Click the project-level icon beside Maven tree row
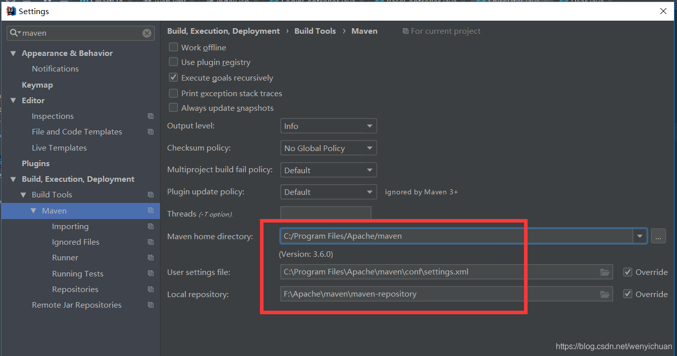This screenshot has height=356, width=677. pos(150,210)
